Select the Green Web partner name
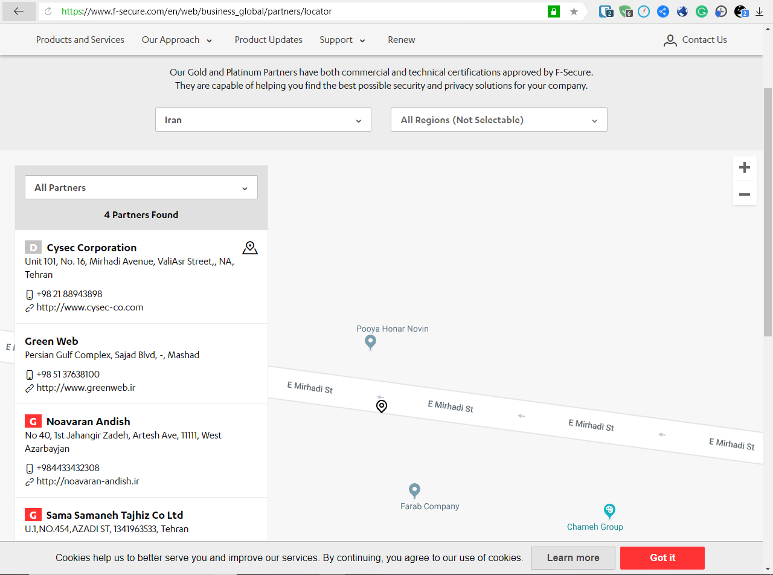 click(51, 341)
